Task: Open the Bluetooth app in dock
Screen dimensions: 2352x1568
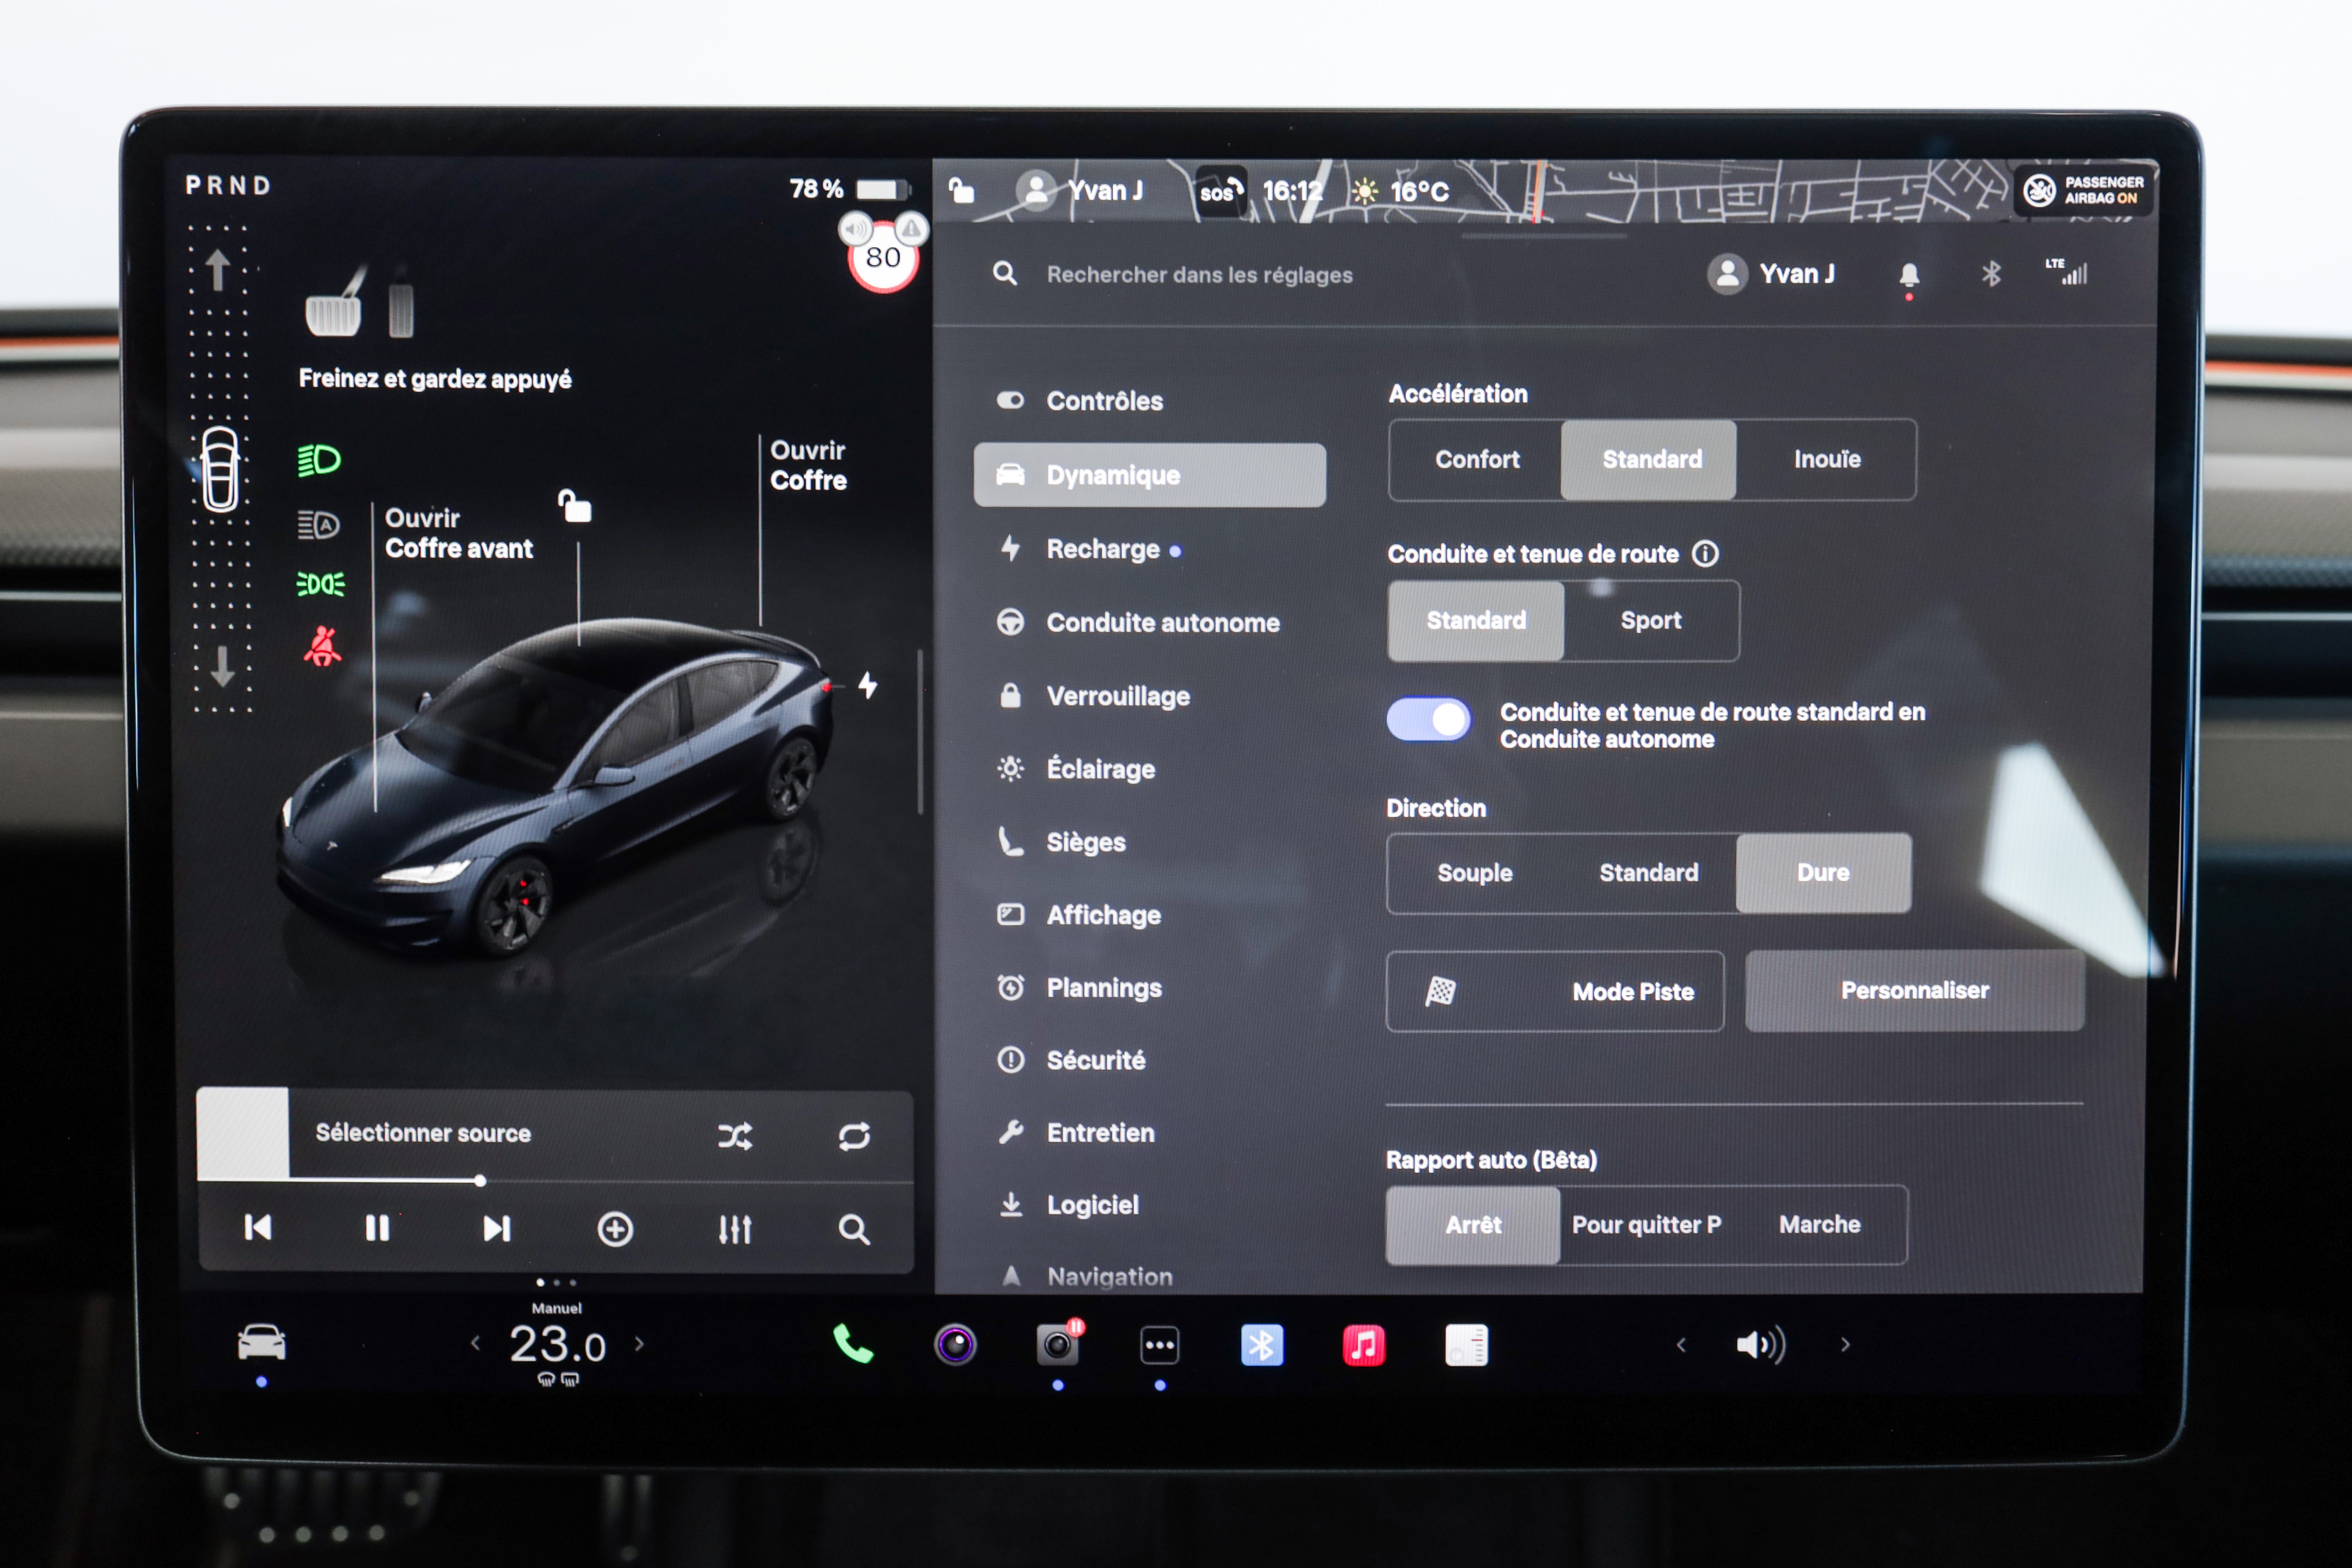Action: click(x=1262, y=1345)
